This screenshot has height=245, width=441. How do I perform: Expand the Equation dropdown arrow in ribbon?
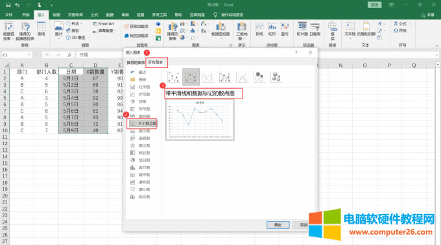point(411,24)
